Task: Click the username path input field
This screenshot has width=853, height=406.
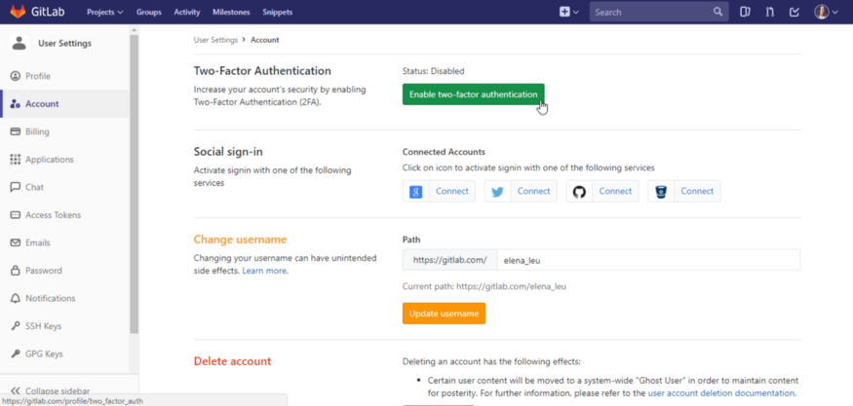Action: coord(646,260)
